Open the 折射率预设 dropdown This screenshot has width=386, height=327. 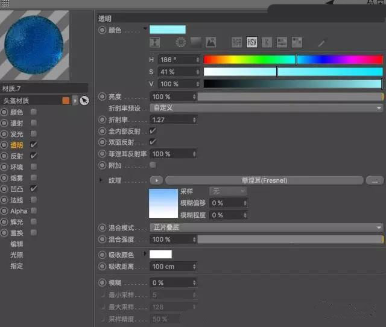click(267, 108)
